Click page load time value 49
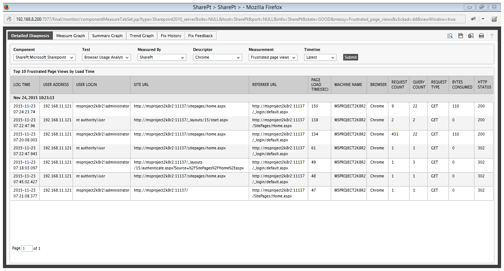Viewport: 504px width, 271px height. (314, 162)
